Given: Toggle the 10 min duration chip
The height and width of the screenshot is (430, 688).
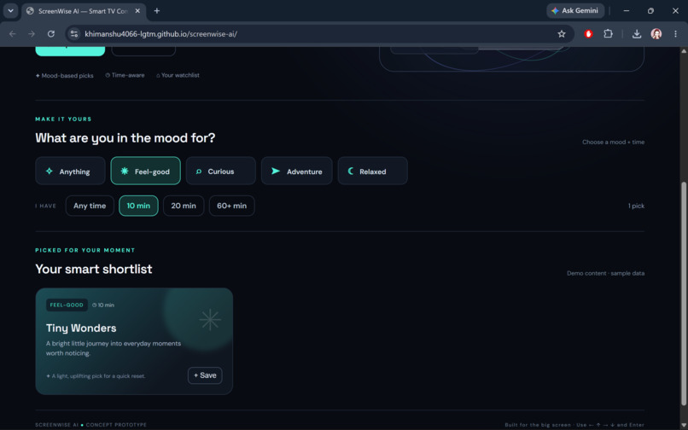Looking at the screenshot, I should (x=138, y=206).
